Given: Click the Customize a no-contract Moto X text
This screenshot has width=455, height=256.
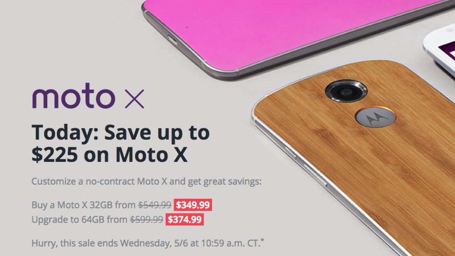Looking at the screenshot, I should tap(146, 182).
